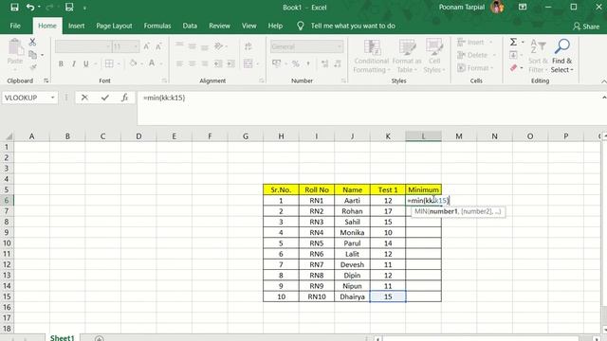The height and width of the screenshot is (341, 607).
Task: Switch to the Formulas tab
Action: pos(157,26)
